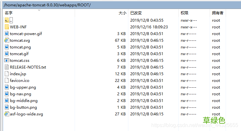Viewport: 241px width, 131px height.
Task: Select the bg-button.png file name
Action: tap(23, 107)
